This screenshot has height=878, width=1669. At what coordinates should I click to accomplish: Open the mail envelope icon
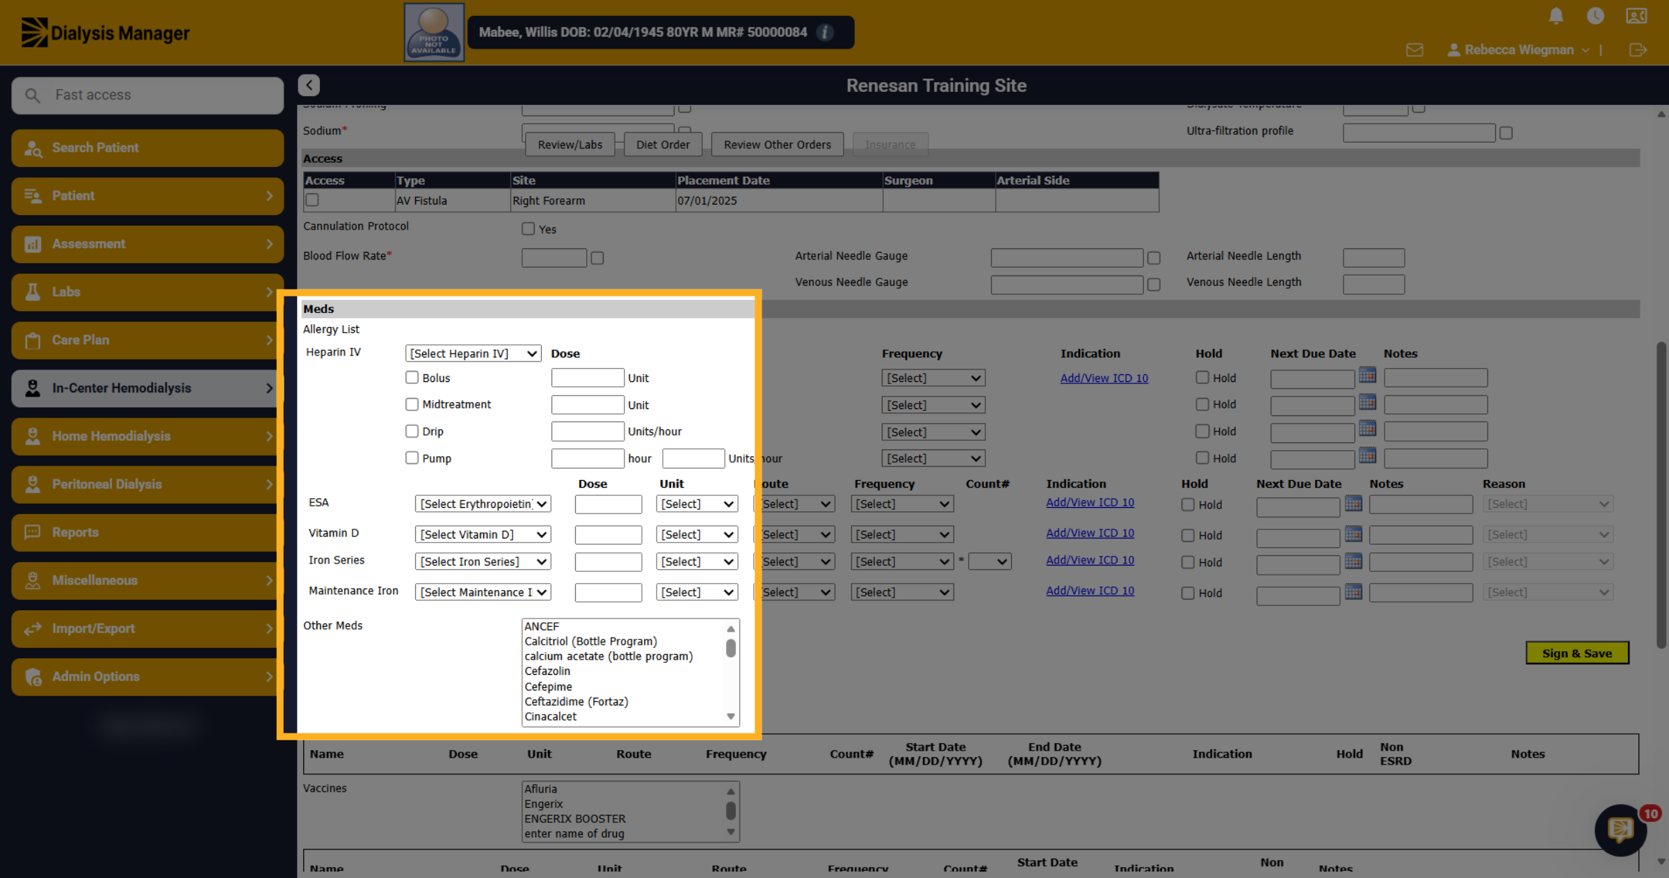1414,50
